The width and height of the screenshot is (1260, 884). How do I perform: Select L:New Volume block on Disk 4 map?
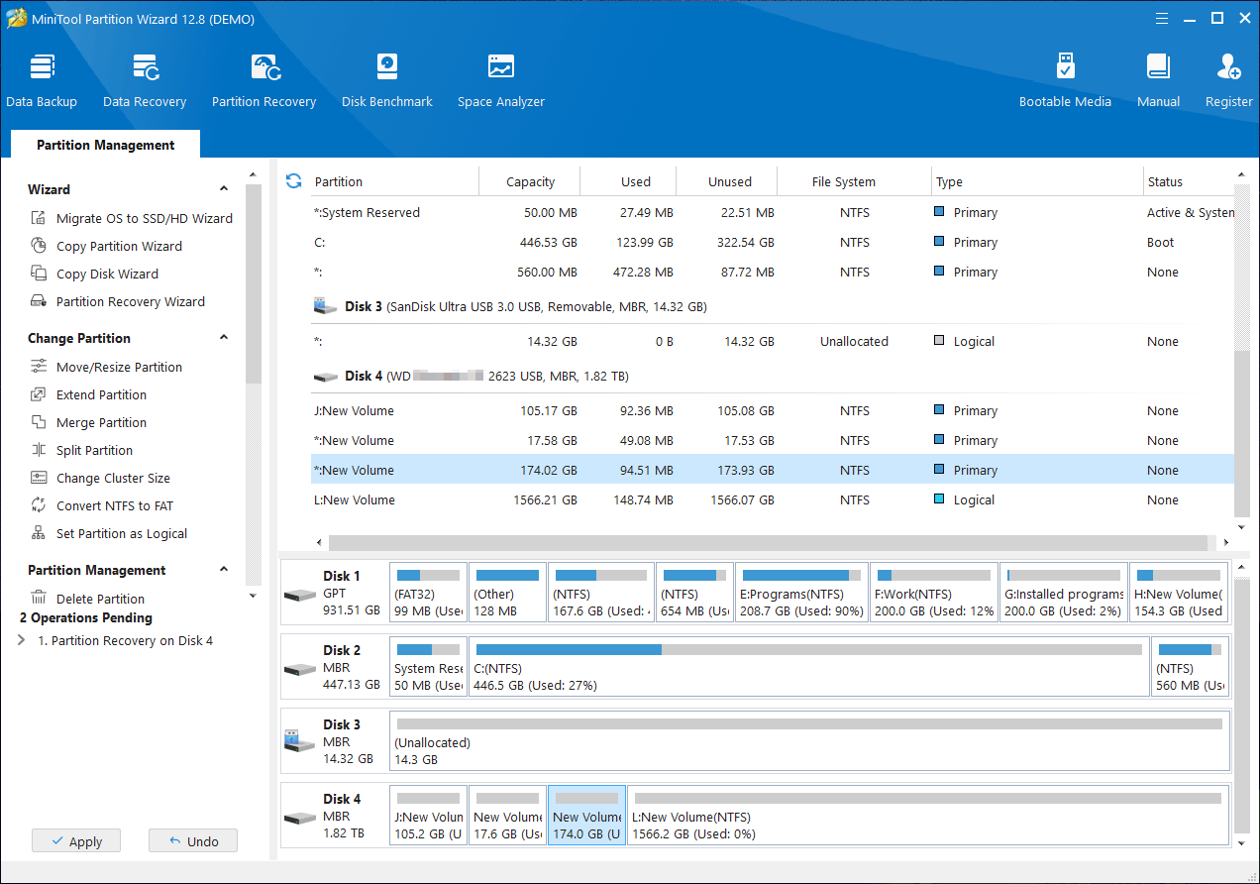pyautogui.click(x=927, y=816)
